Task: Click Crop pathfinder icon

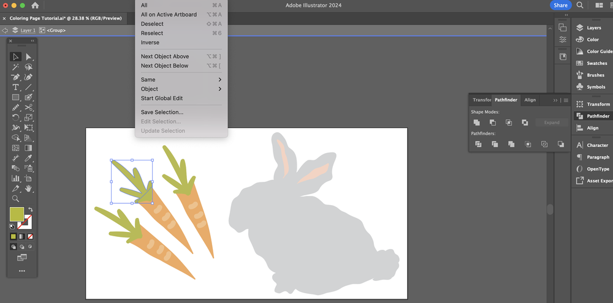Action: [528, 144]
